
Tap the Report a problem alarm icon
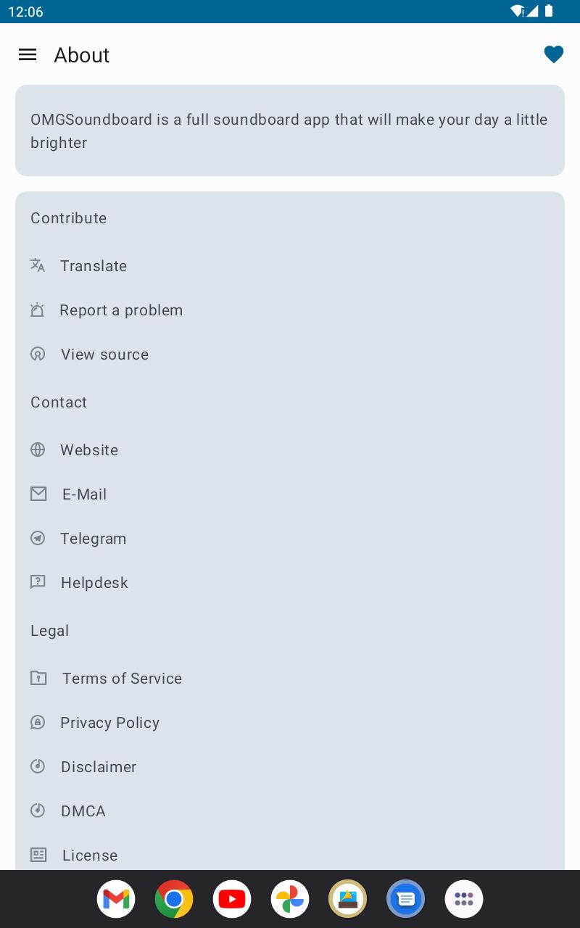(x=38, y=310)
